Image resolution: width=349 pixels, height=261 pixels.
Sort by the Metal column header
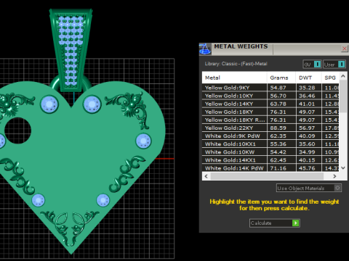pyautogui.click(x=234, y=78)
